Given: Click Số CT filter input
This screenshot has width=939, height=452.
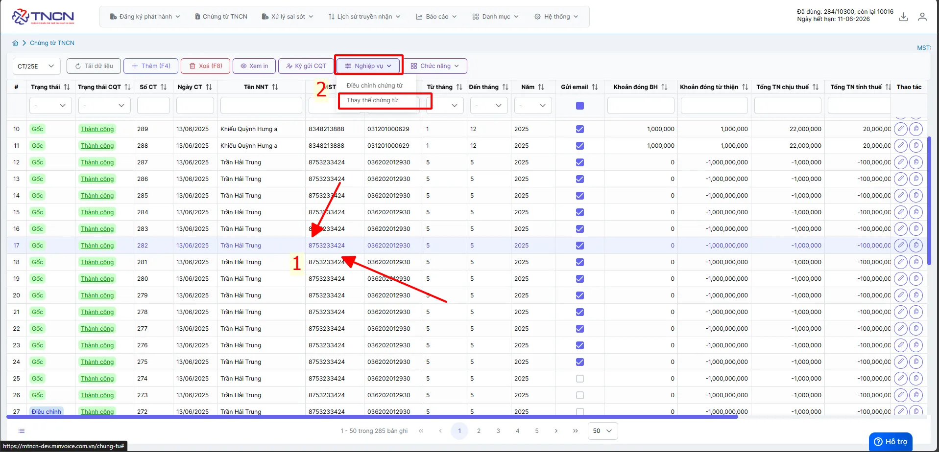Looking at the screenshot, I should pos(153,106).
